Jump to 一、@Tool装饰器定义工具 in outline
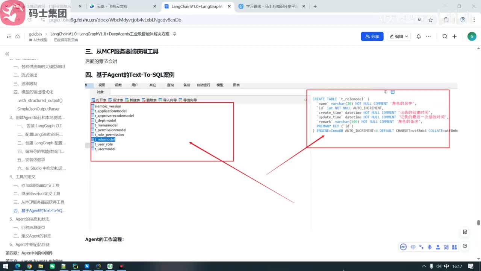 (x=36, y=185)
